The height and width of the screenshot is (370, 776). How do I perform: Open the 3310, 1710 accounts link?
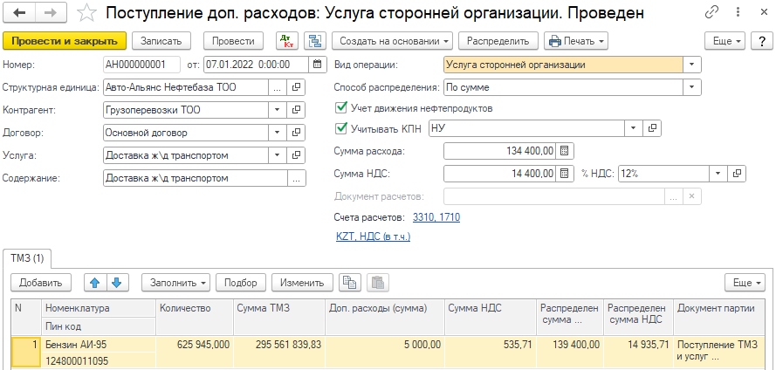click(436, 216)
